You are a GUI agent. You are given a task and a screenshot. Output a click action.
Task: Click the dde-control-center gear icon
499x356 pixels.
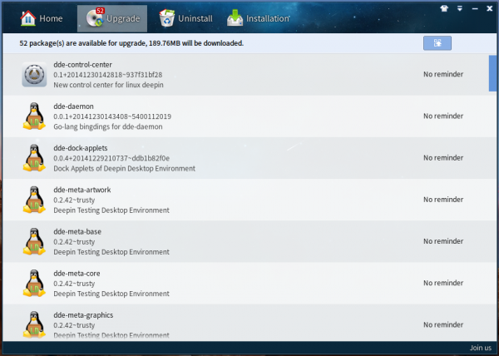coord(34,75)
